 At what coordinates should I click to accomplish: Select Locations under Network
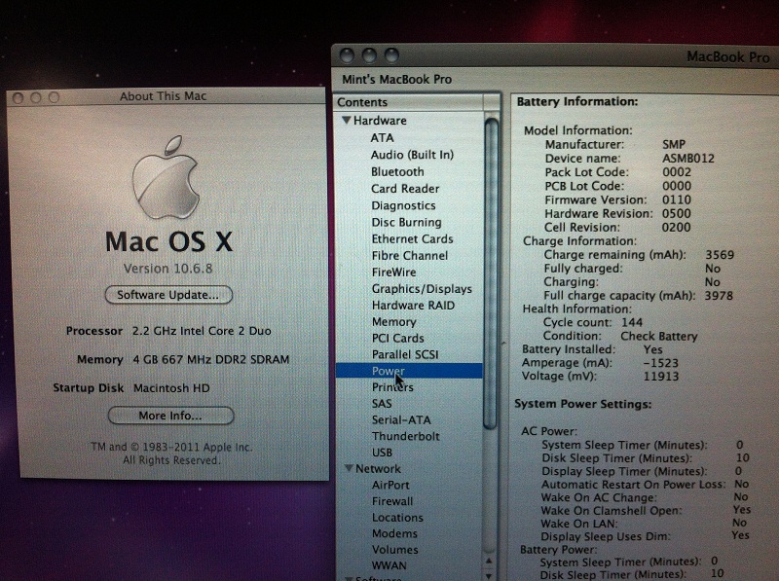coord(397,518)
